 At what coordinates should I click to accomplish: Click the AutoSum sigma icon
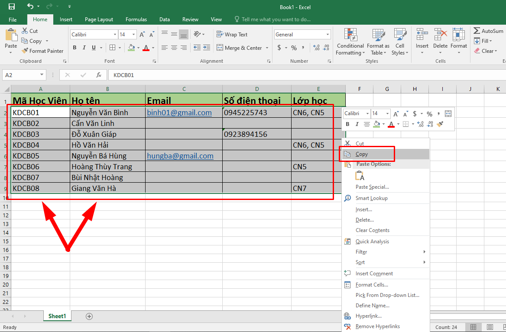tap(477, 31)
